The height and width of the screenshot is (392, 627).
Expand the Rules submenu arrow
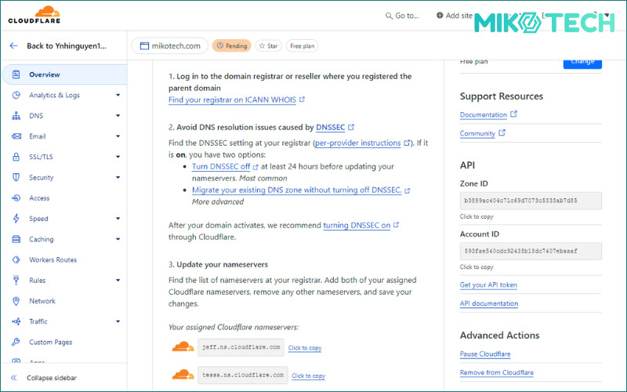click(x=118, y=280)
